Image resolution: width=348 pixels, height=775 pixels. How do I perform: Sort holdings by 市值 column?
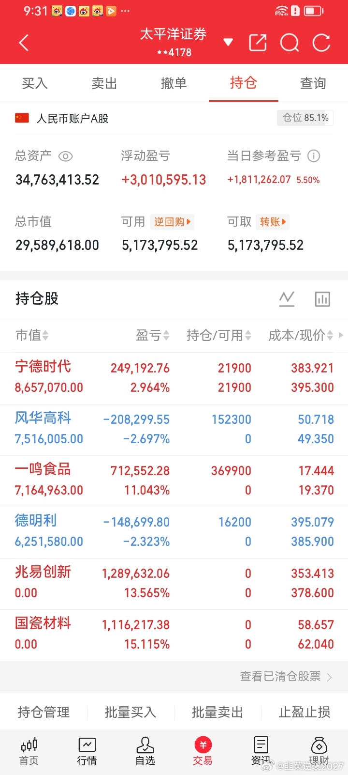[x=32, y=335]
